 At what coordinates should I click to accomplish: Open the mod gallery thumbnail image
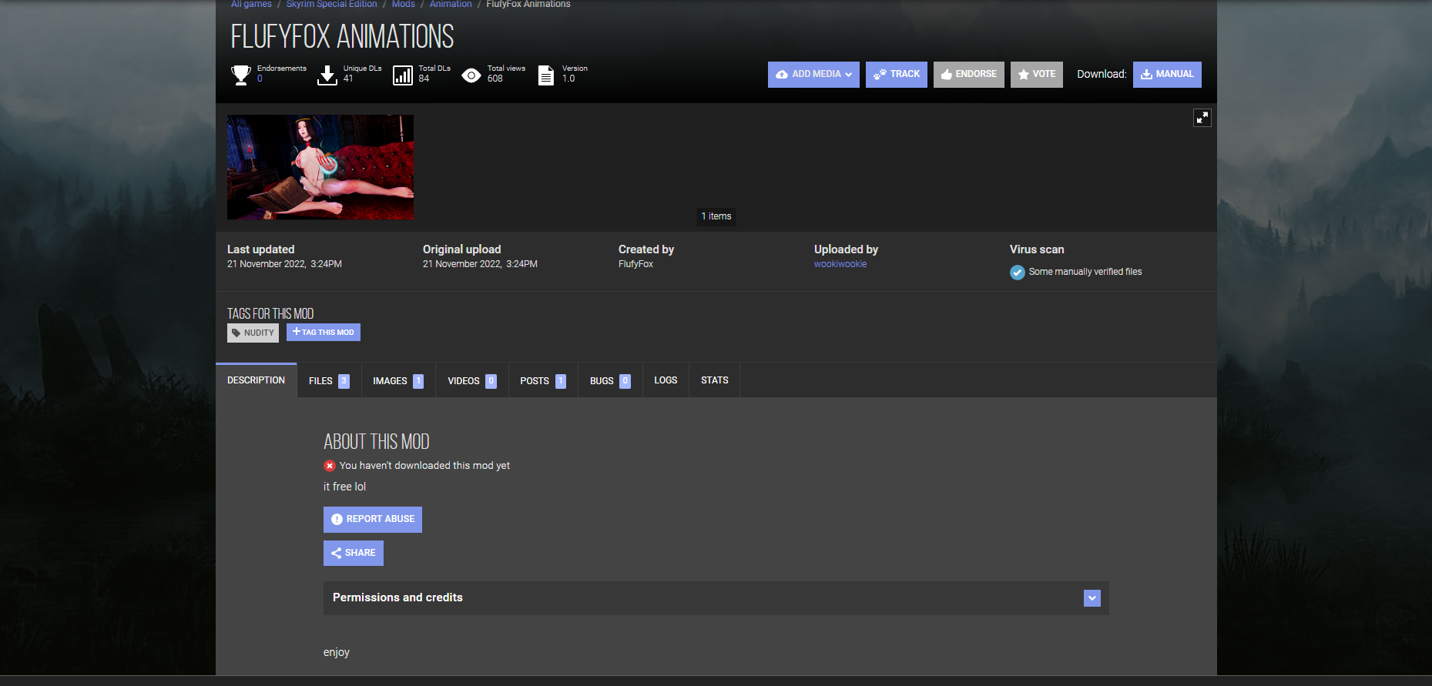tap(320, 168)
